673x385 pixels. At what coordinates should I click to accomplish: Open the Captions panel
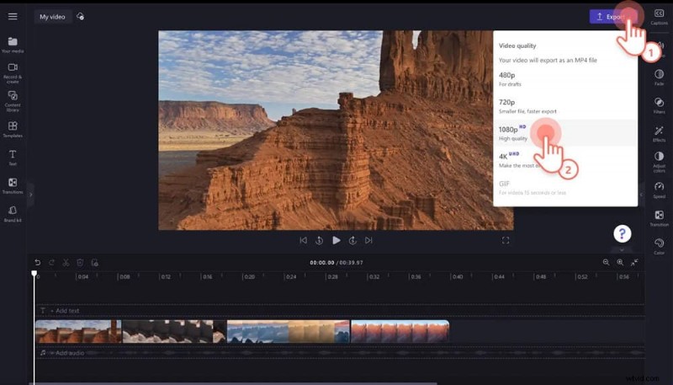click(659, 17)
